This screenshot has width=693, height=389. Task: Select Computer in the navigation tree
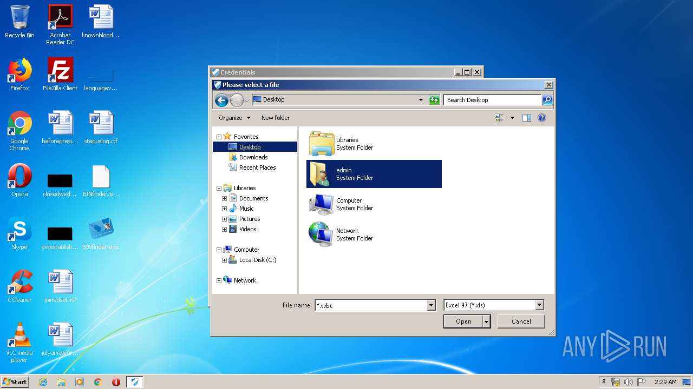pyautogui.click(x=246, y=250)
